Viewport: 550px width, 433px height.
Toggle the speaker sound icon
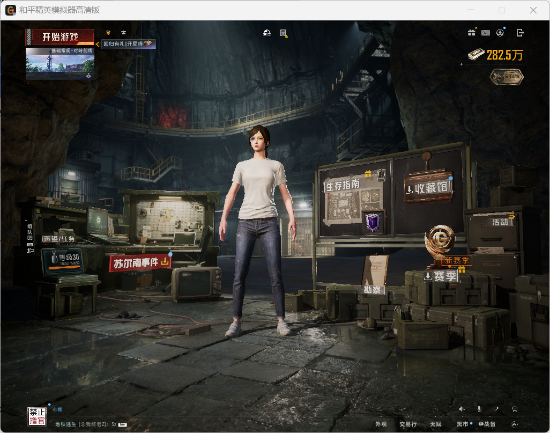pos(462,409)
